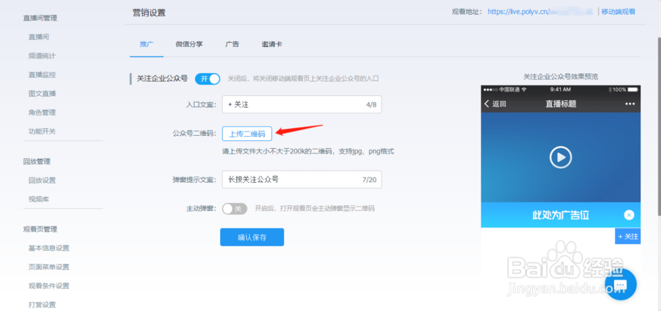Screen dimensions: 661x311
Task: Click the 回放管理 section header
Action: point(36,161)
